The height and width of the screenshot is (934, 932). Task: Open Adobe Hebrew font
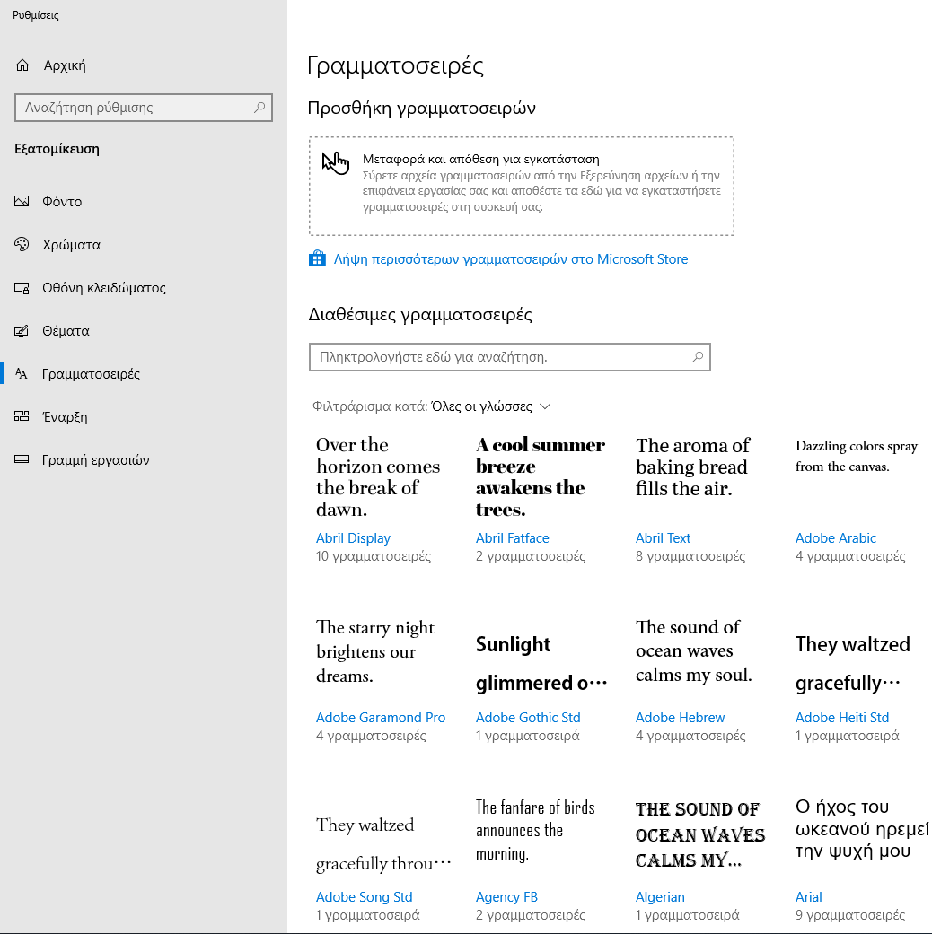(680, 717)
